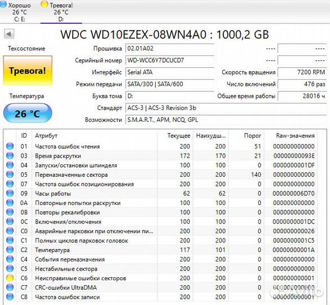The image size is (330, 305).
Task: Click the Raw-значения column header
Action: pyautogui.click(x=291, y=136)
